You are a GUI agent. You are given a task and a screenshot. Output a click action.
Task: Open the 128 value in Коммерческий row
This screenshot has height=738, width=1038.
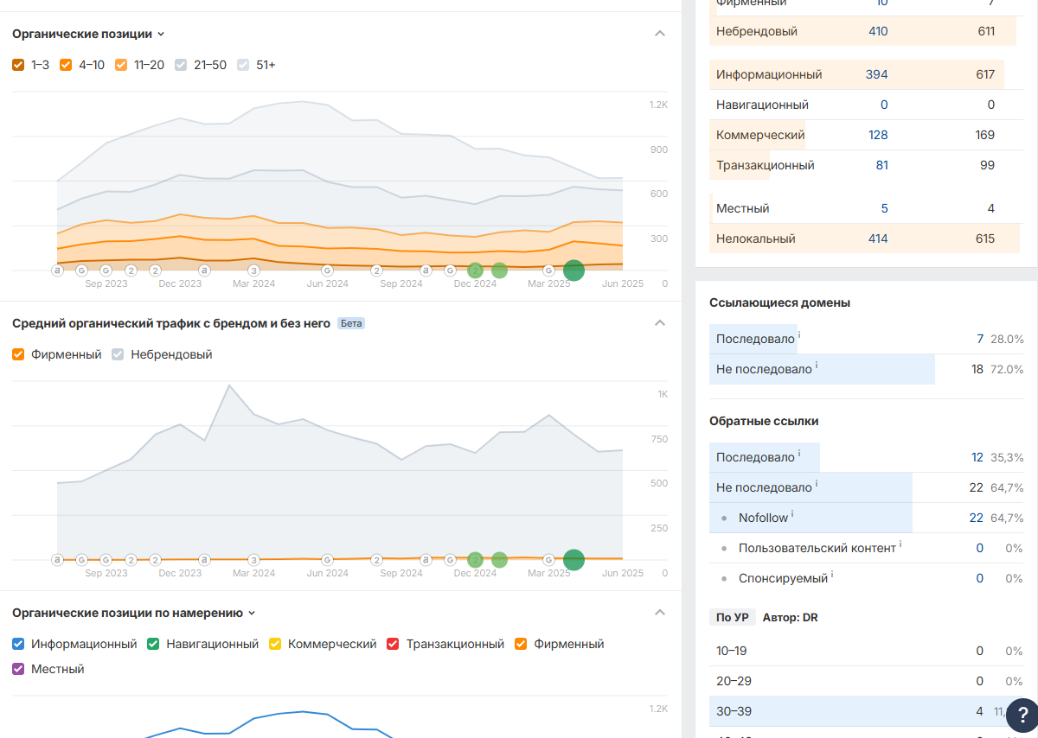tap(878, 135)
